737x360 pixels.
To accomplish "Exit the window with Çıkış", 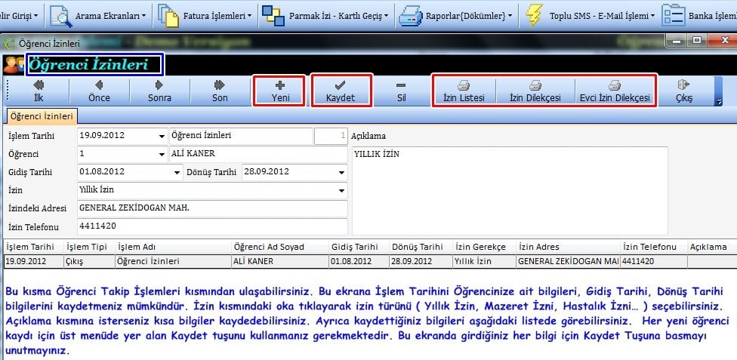I will click(x=684, y=91).
